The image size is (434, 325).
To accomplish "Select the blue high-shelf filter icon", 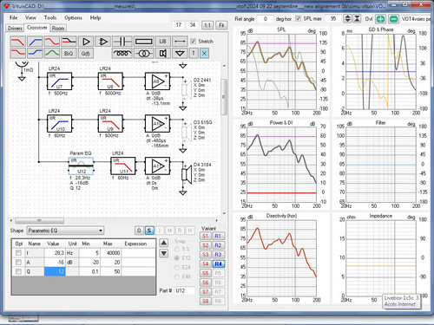I will (x=35, y=53).
